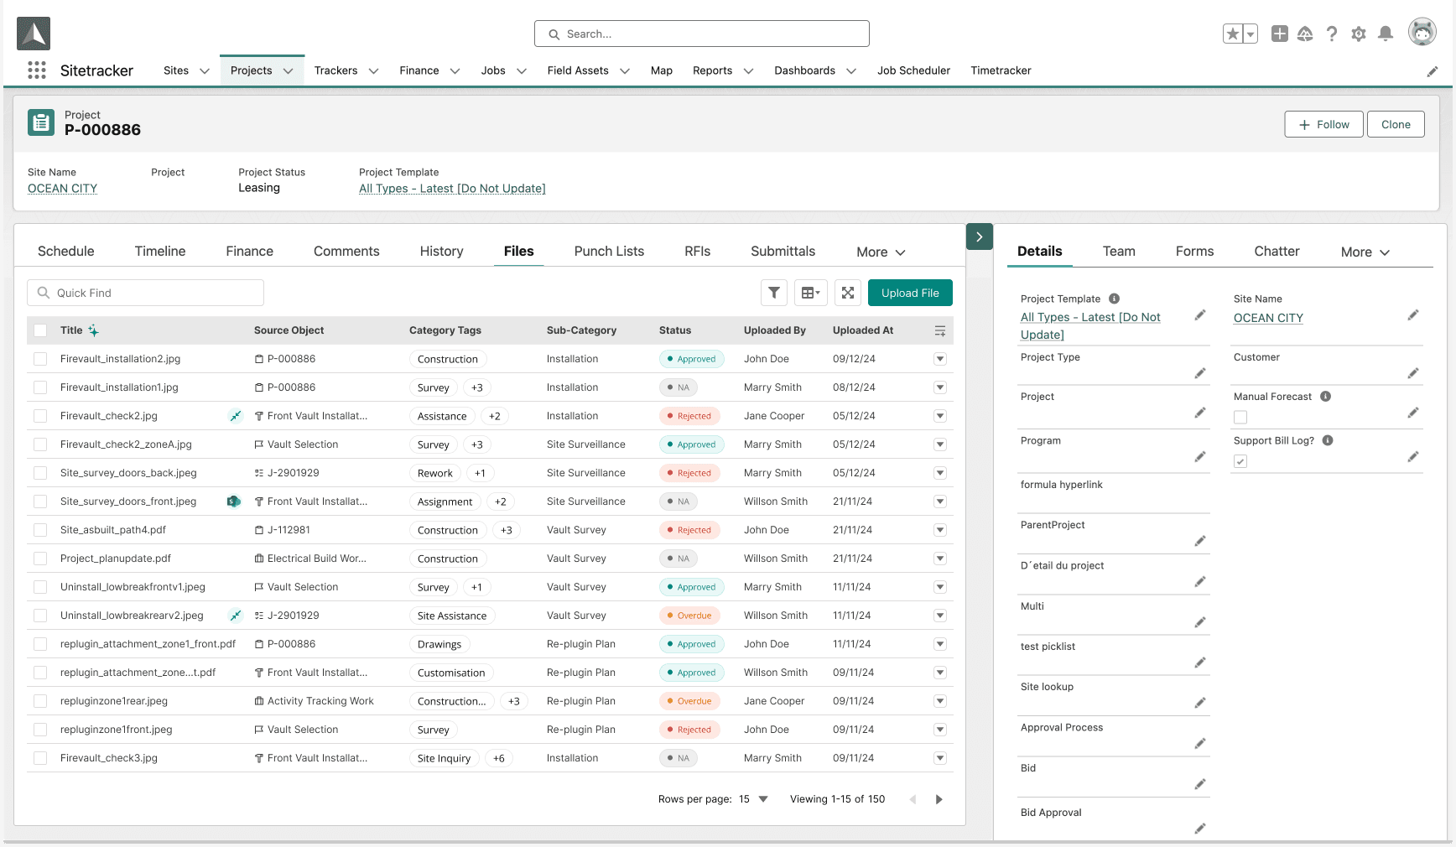The width and height of the screenshot is (1456, 847).
Task: Collapse side panel with the green arrow button
Action: (979, 236)
